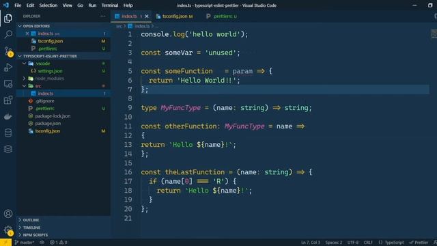Switch to the .prettierrc tab
Viewport: 437px width, 246px height.
point(222,16)
